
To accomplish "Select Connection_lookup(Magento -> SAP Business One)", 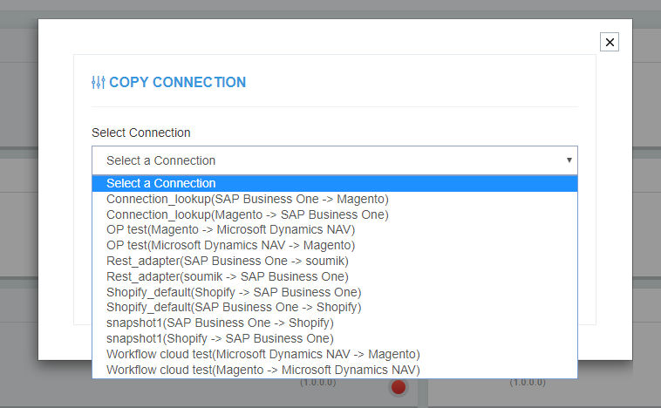I will pos(335,214).
